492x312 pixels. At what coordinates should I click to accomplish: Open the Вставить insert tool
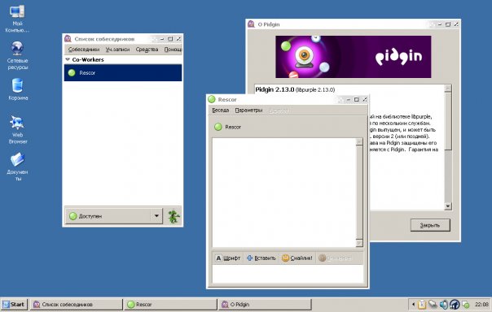click(x=261, y=258)
